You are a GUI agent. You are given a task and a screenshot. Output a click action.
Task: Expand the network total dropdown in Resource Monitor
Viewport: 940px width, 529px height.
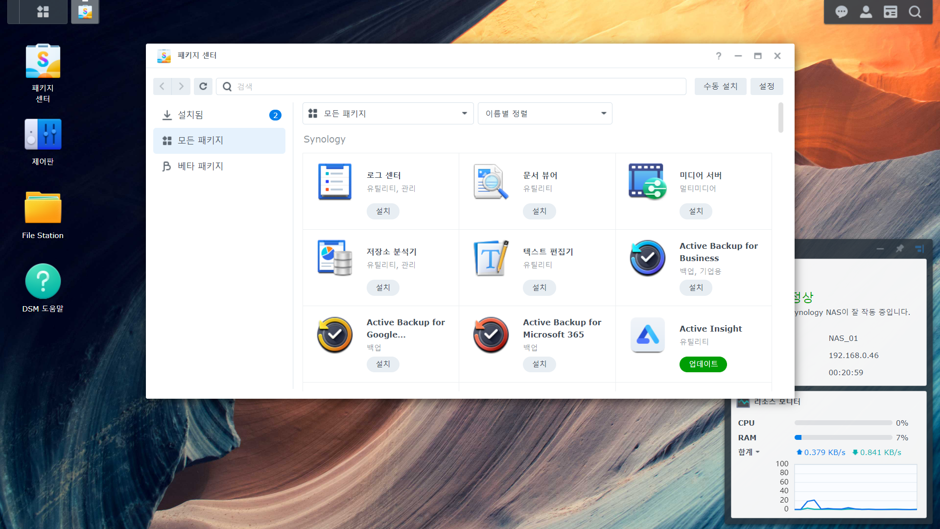pos(749,452)
